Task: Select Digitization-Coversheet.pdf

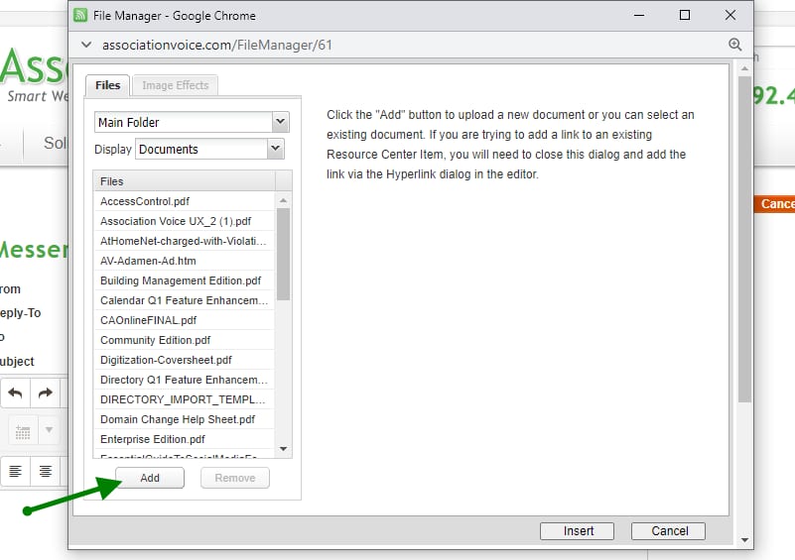Action: (185, 360)
